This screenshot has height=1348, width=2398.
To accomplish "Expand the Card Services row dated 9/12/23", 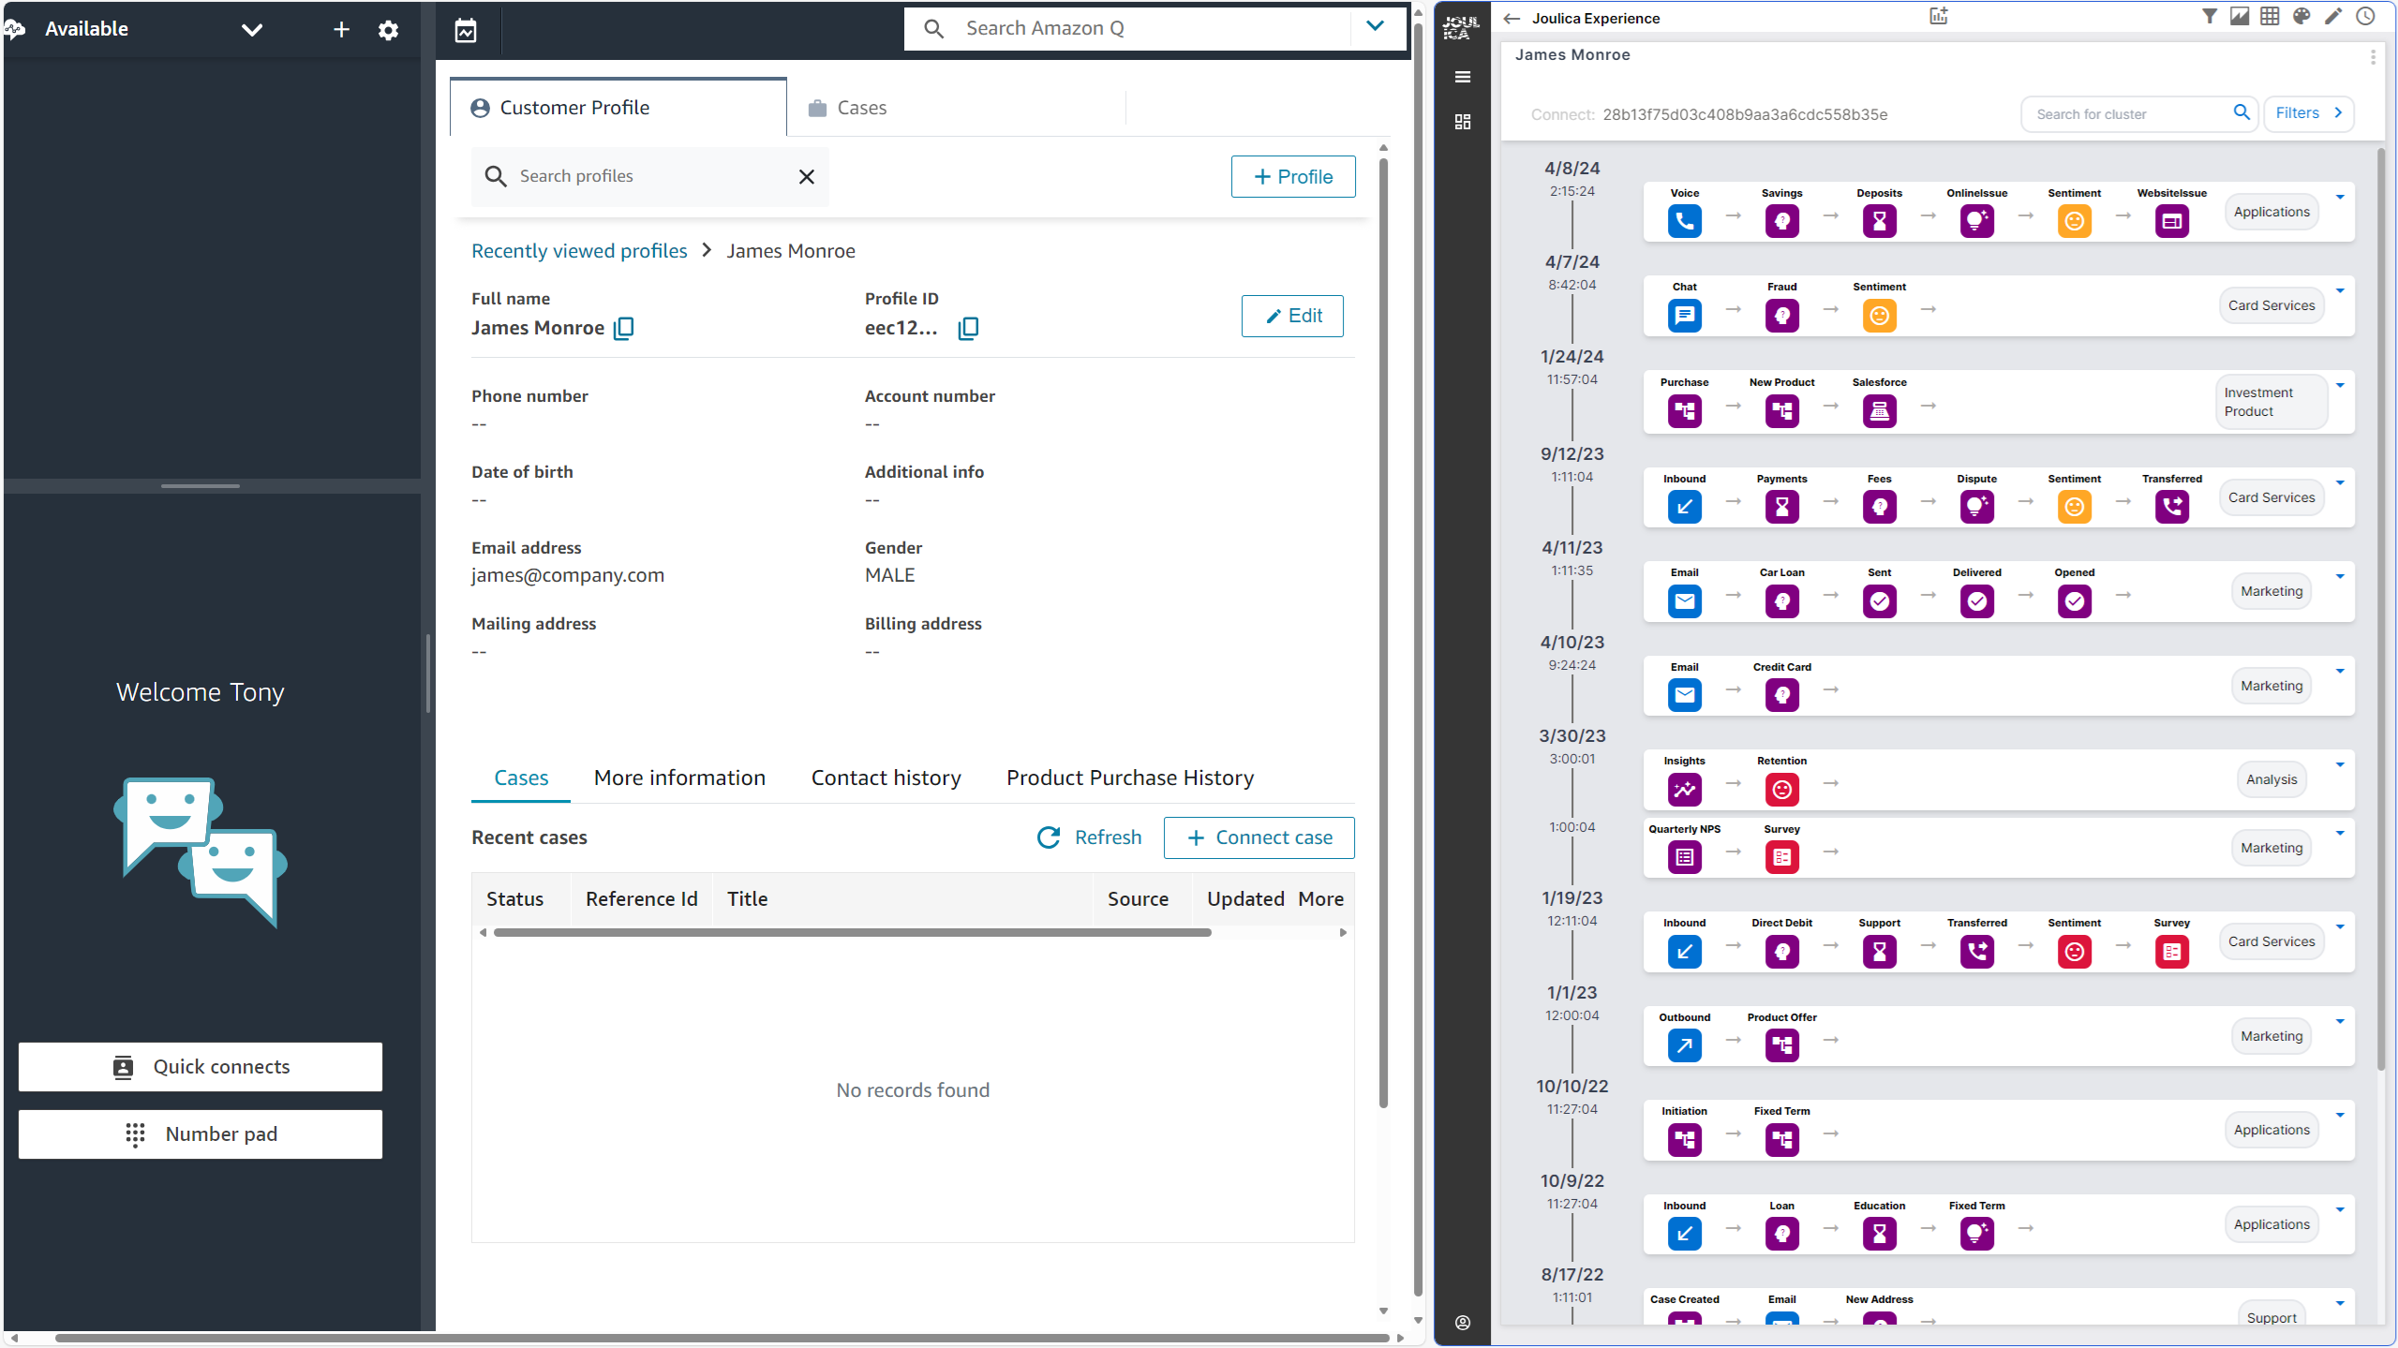I will click(2340, 482).
